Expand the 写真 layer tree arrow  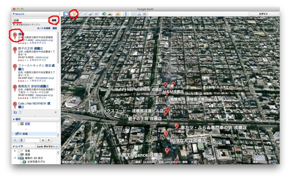pyautogui.click(x=15, y=151)
